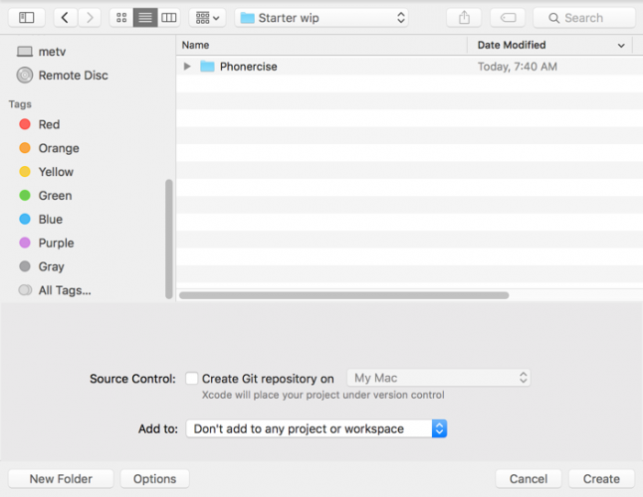Switch to icon grid view

121,18
